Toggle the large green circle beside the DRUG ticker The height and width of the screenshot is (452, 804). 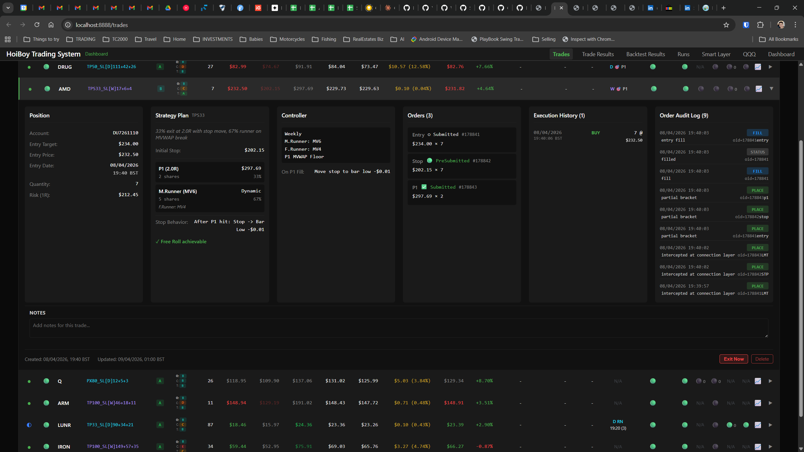(46, 67)
